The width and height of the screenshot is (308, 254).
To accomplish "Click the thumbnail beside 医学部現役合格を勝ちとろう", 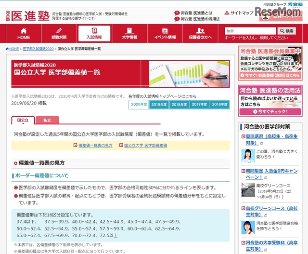I will pos(248,227).
